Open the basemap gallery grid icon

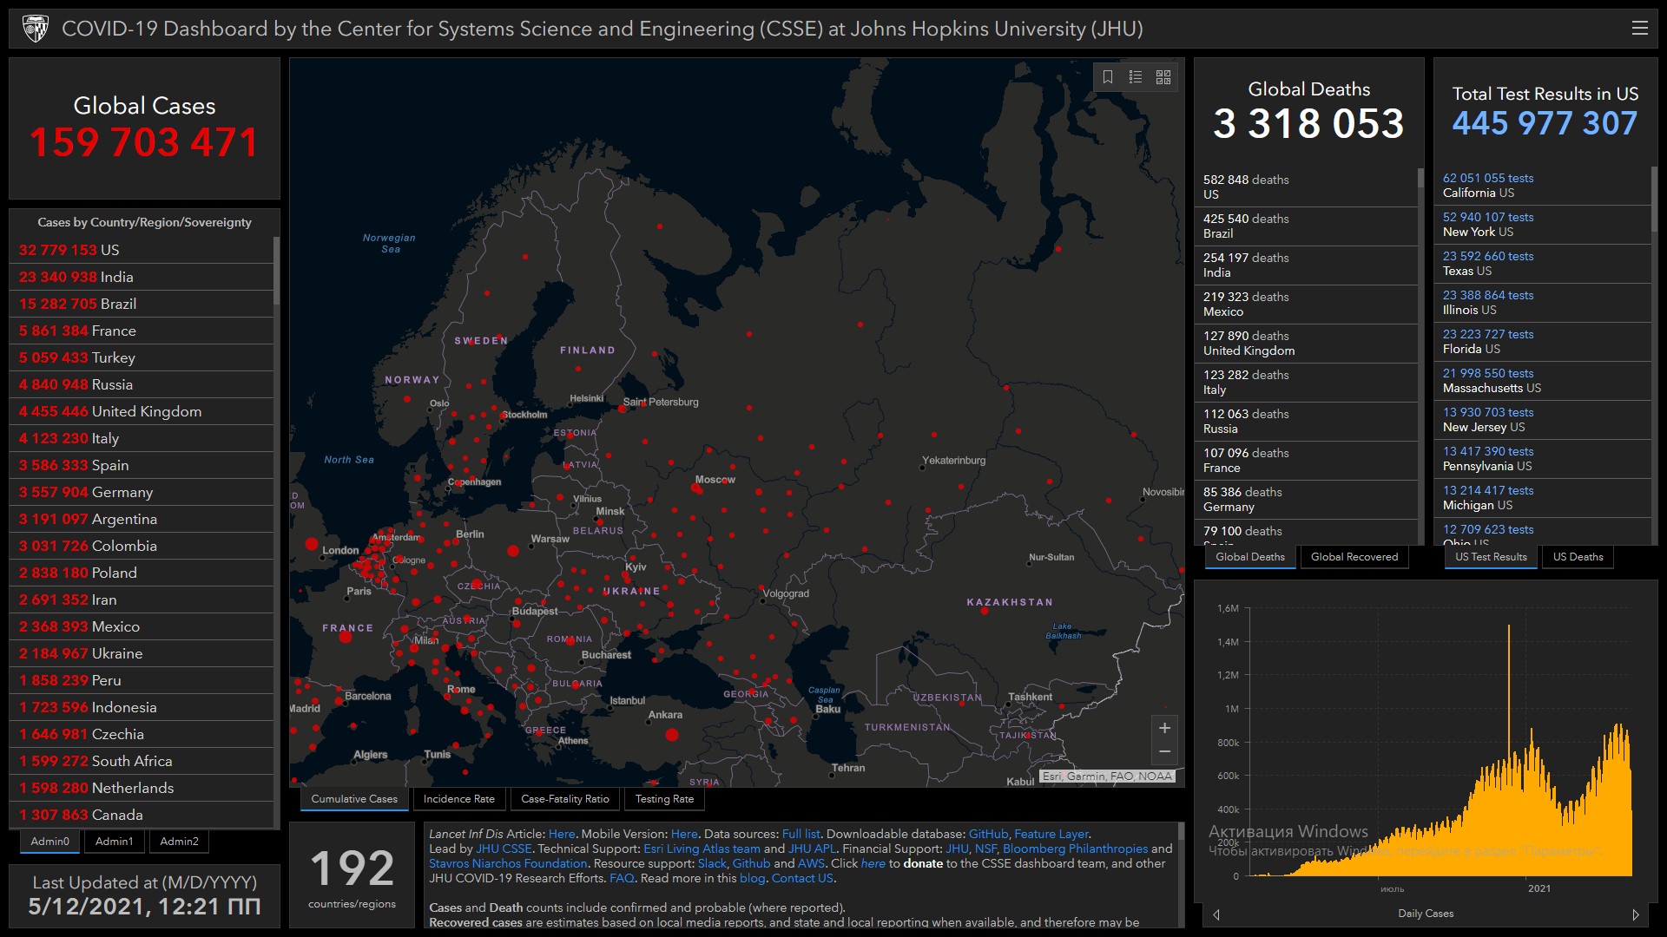point(1163,77)
